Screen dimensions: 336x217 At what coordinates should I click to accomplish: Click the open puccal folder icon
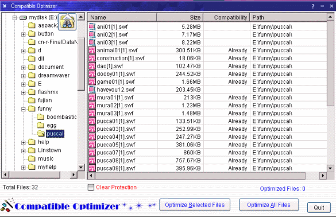[41, 133]
